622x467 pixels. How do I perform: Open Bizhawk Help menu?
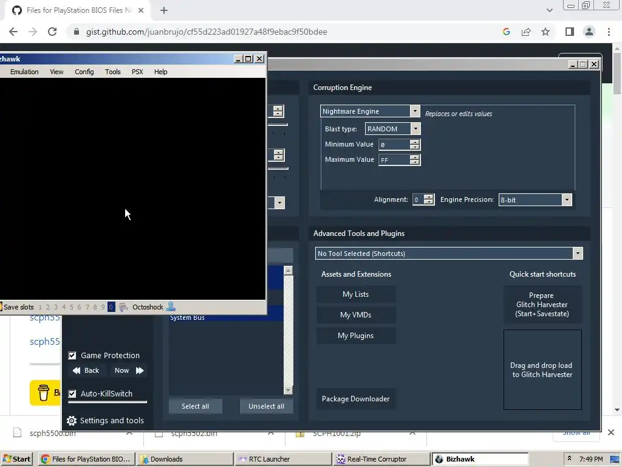point(160,72)
